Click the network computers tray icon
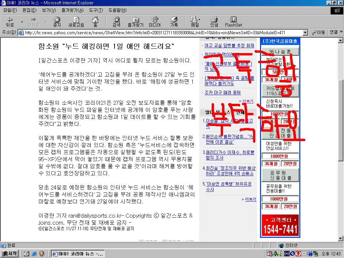 (316, 254)
